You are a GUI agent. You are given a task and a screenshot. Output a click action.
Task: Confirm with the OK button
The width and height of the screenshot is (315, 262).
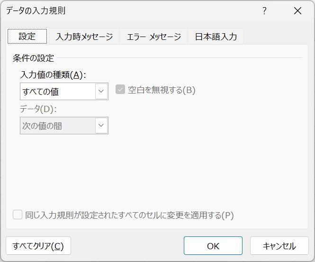pos(213,246)
